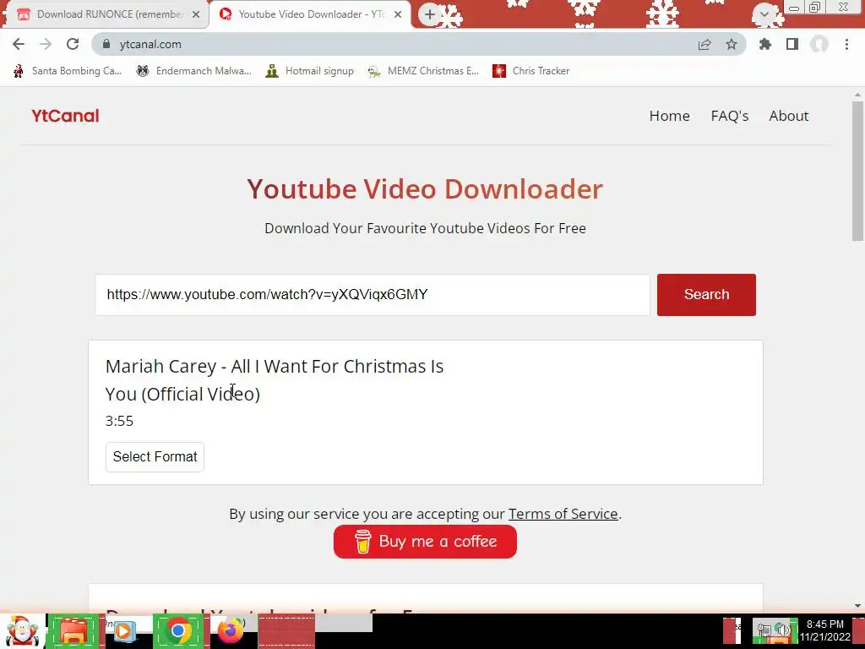The width and height of the screenshot is (865, 649).
Task: Click the taskbar clock 8:45 PM
Action: tap(824, 624)
